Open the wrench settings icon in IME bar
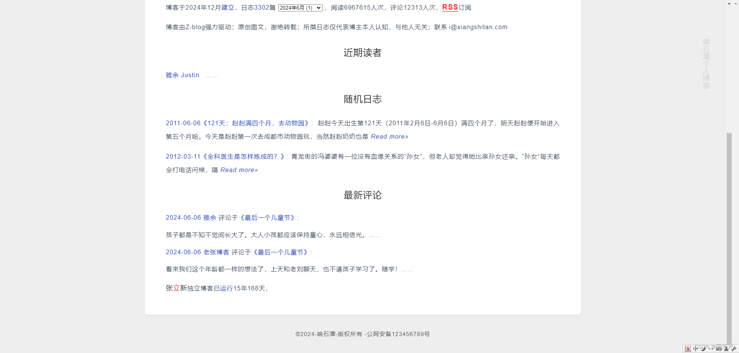The height and width of the screenshot is (353, 739). tap(734, 349)
